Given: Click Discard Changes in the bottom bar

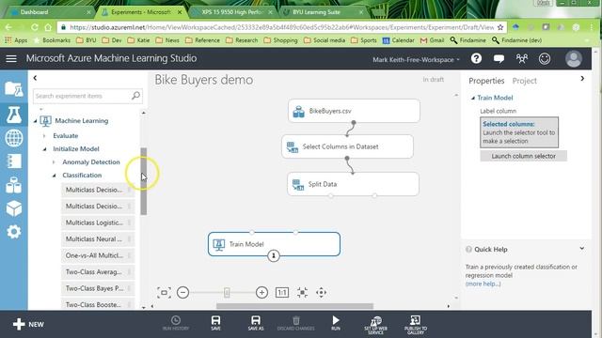Looking at the screenshot, I should click(x=295, y=323).
